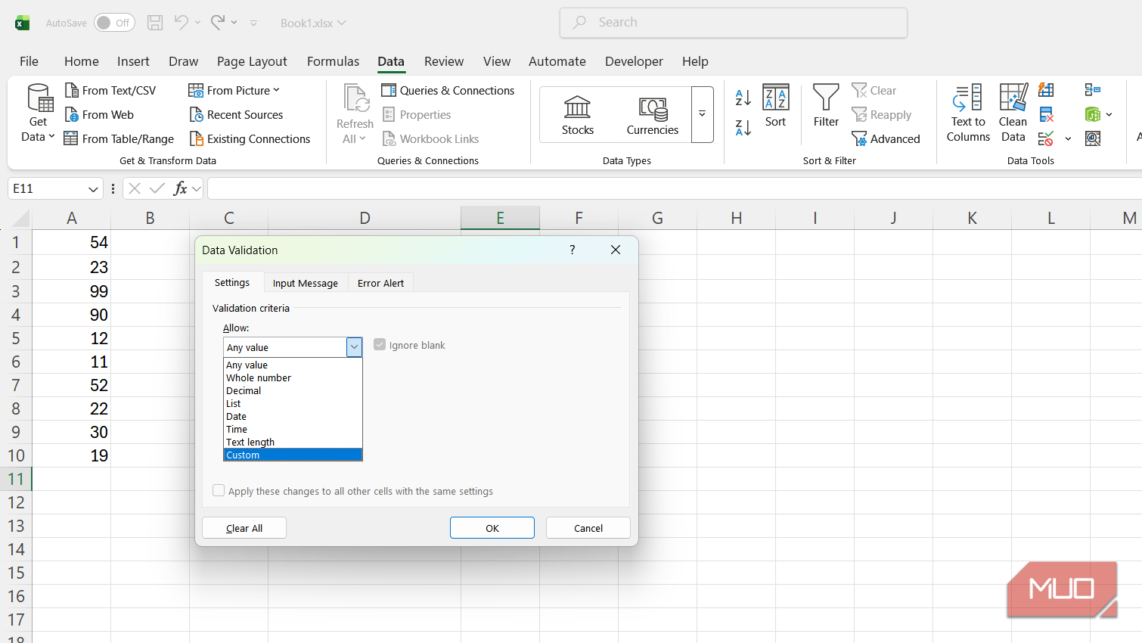Click into the Search box
Viewport: 1142px width, 643px height.
(x=734, y=23)
